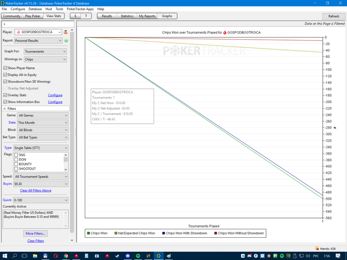
Task: Collapse the Filters section expander
Action: pyautogui.click(x=4, y=108)
